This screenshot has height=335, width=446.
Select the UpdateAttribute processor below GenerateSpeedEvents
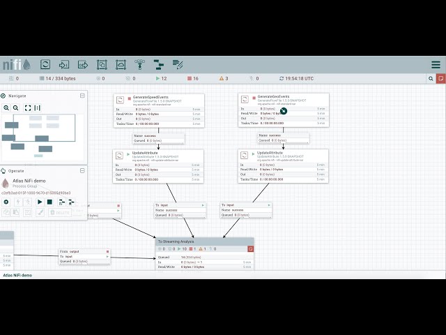click(x=158, y=166)
